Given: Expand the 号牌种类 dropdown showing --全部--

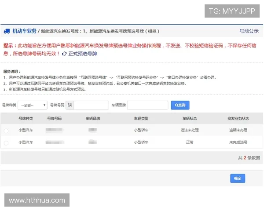Looking at the screenshot, I should coord(33,105).
